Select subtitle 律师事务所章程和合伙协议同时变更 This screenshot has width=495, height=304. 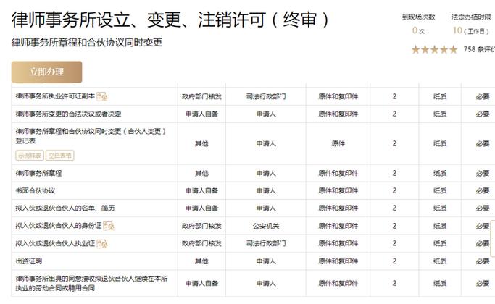[87, 42]
